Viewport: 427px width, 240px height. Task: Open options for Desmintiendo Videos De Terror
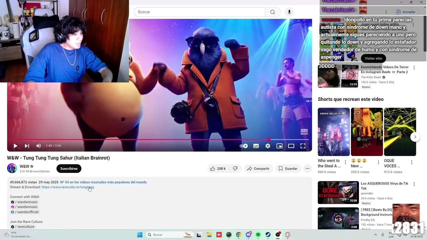click(x=414, y=68)
